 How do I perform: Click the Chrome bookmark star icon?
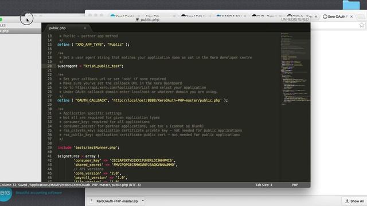(x=362, y=25)
